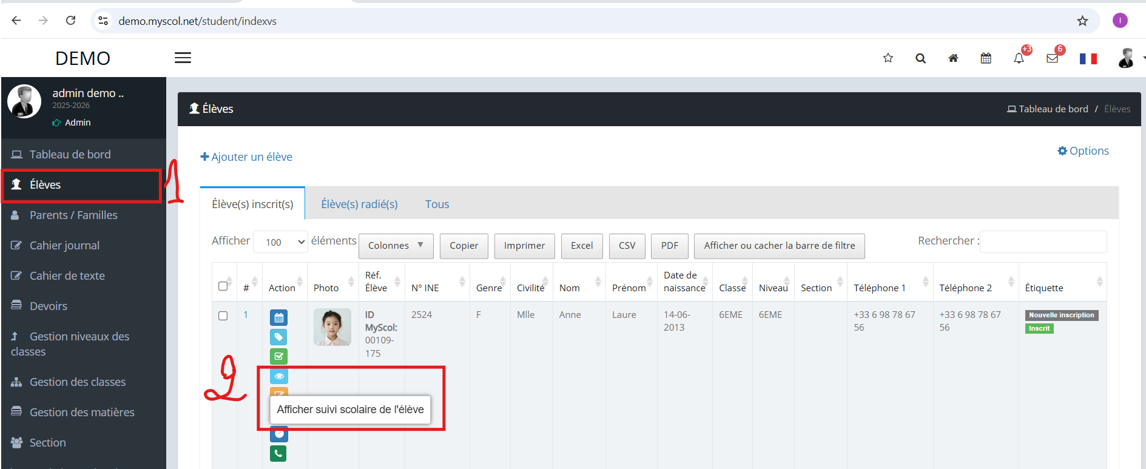Click the green phone action icon
The height and width of the screenshot is (469, 1146).
[x=278, y=453]
